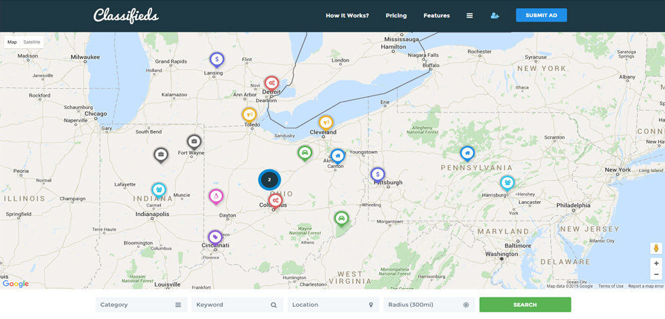
Task: Select the cyan people marker near Harrisburg
Action: click(508, 183)
